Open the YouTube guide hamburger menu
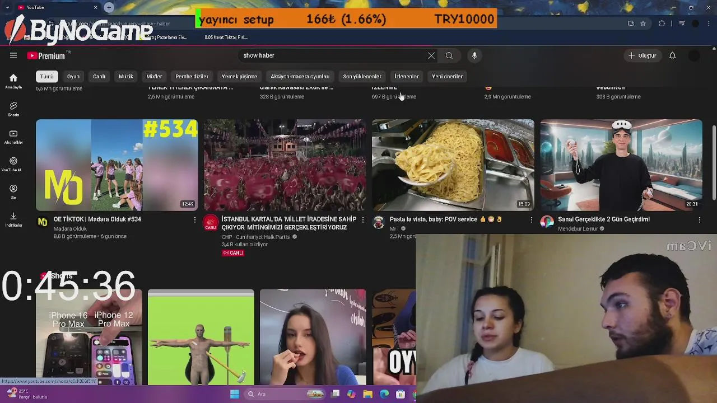717x403 pixels. (13, 55)
